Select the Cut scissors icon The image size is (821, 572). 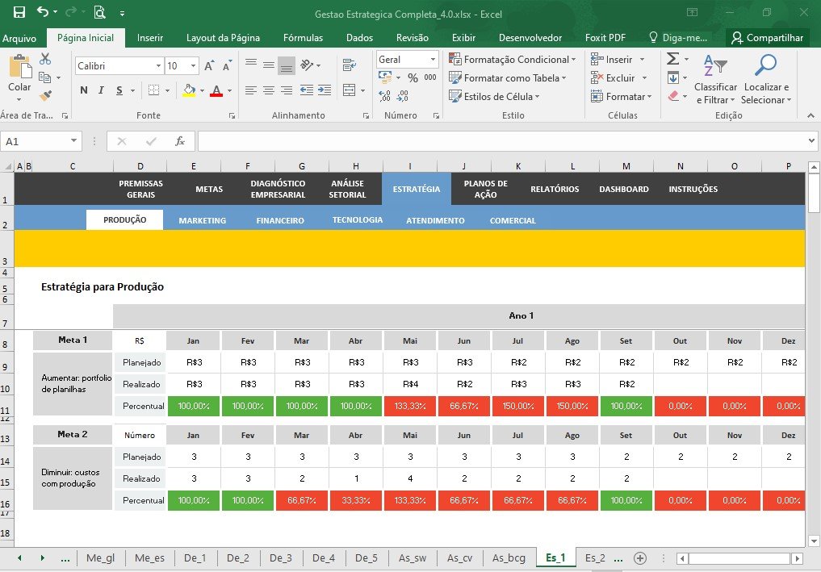(x=45, y=59)
